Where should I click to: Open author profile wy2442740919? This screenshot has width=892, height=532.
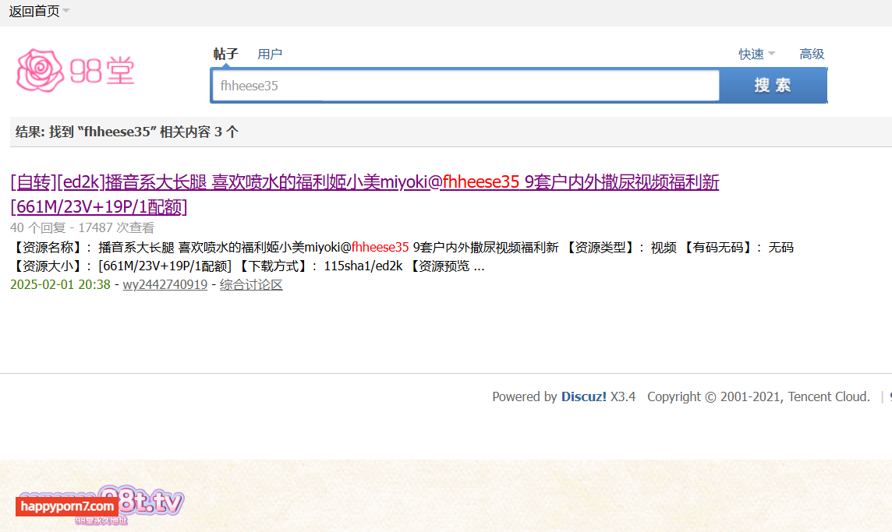(165, 284)
